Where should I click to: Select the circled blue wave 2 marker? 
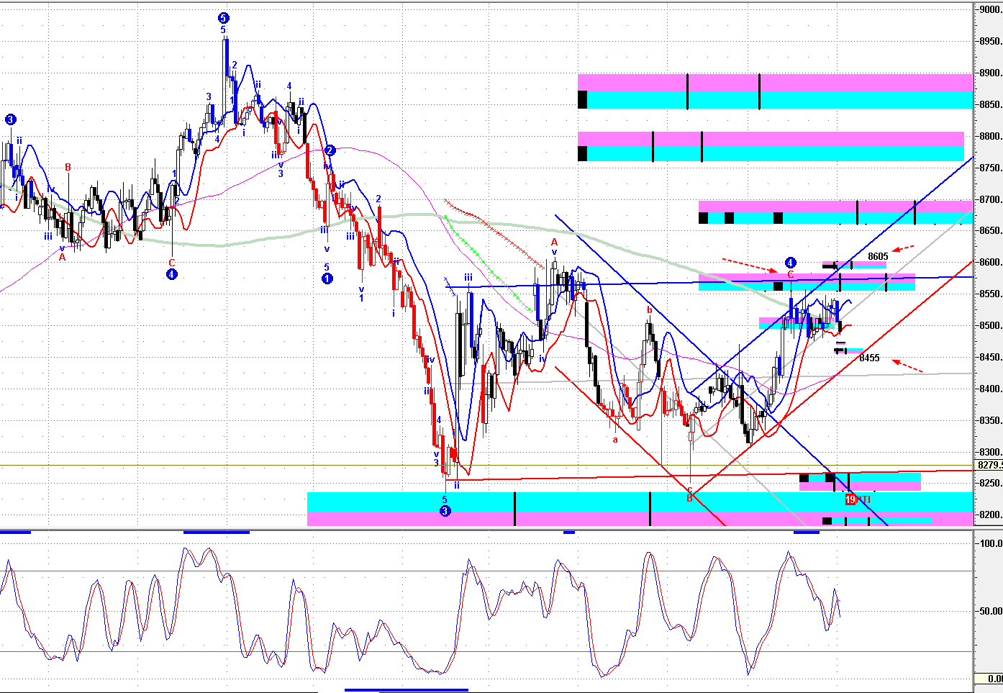pos(330,150)
